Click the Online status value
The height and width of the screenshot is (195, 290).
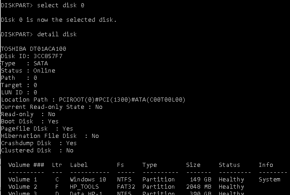(x=44, y=70)
